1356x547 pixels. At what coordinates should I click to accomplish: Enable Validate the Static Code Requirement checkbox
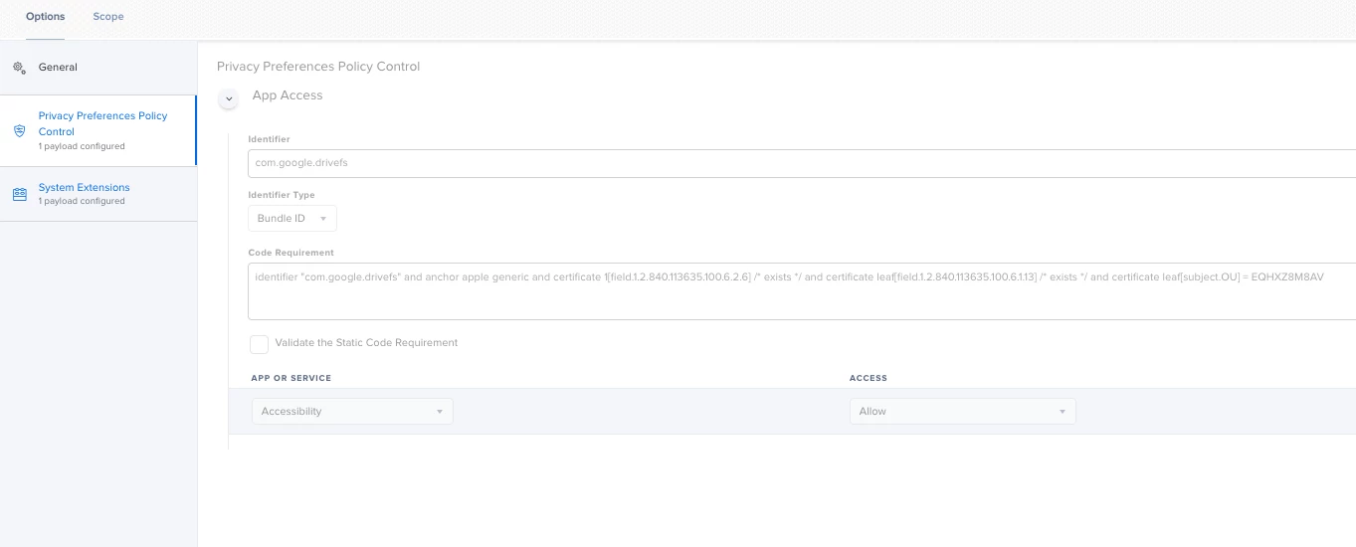[x=259, y=344]
